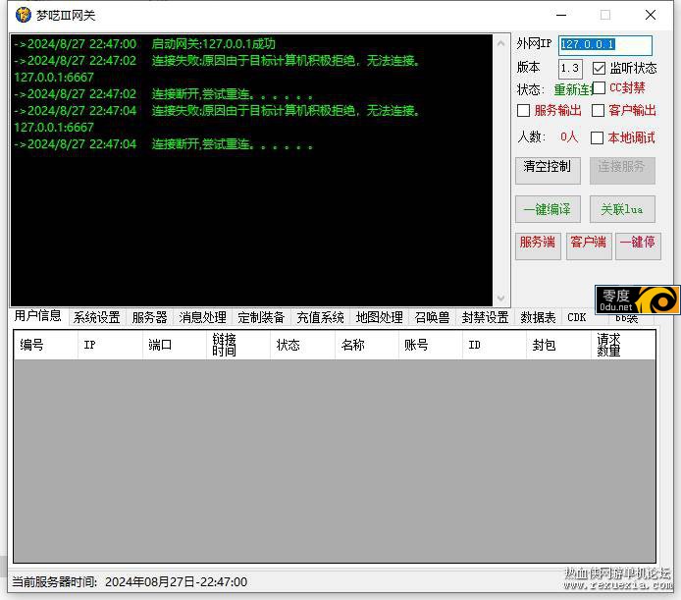Click the app icon in the title bar
This screenshot has width=681, height=600.
[x=23, y=15]
